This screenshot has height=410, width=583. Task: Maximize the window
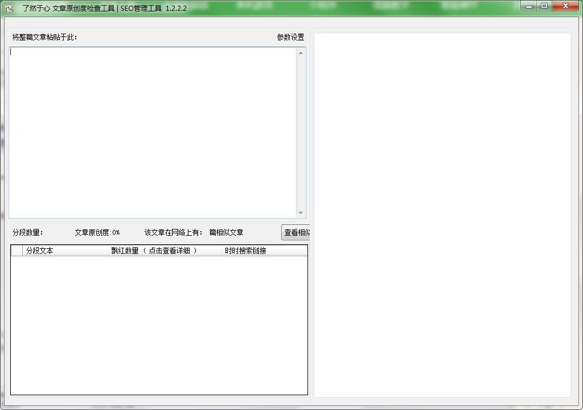click(544, 6)
